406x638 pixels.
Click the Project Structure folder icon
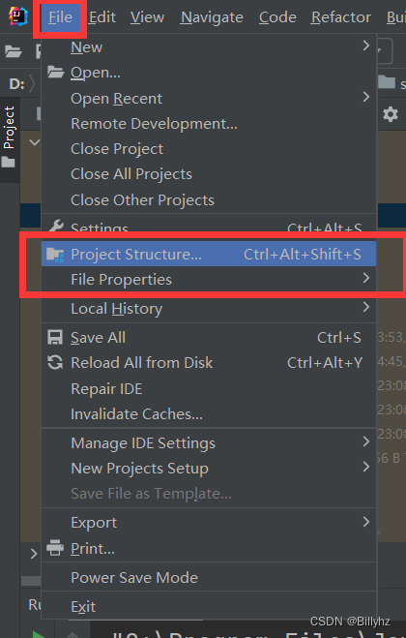tap(55, 254)
